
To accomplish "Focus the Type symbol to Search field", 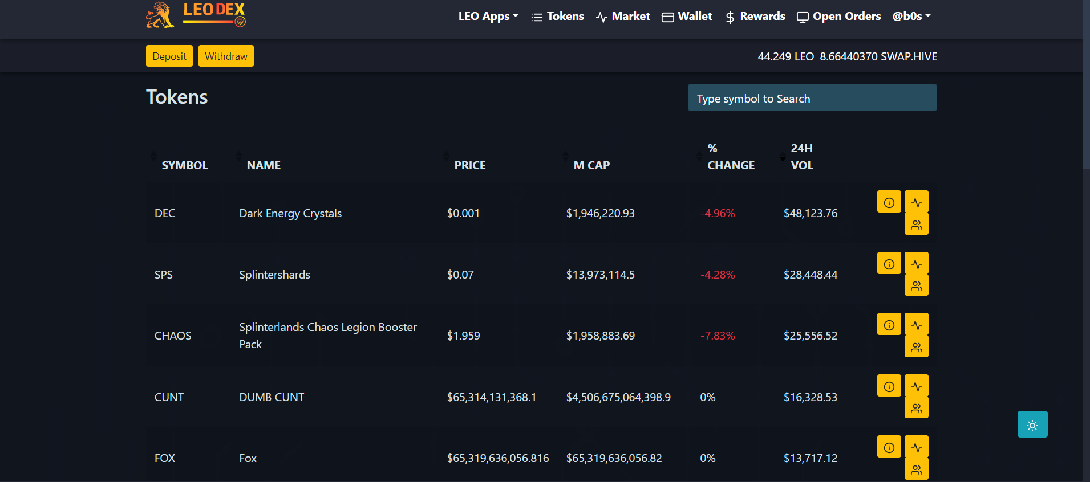I will click(812, 97).
